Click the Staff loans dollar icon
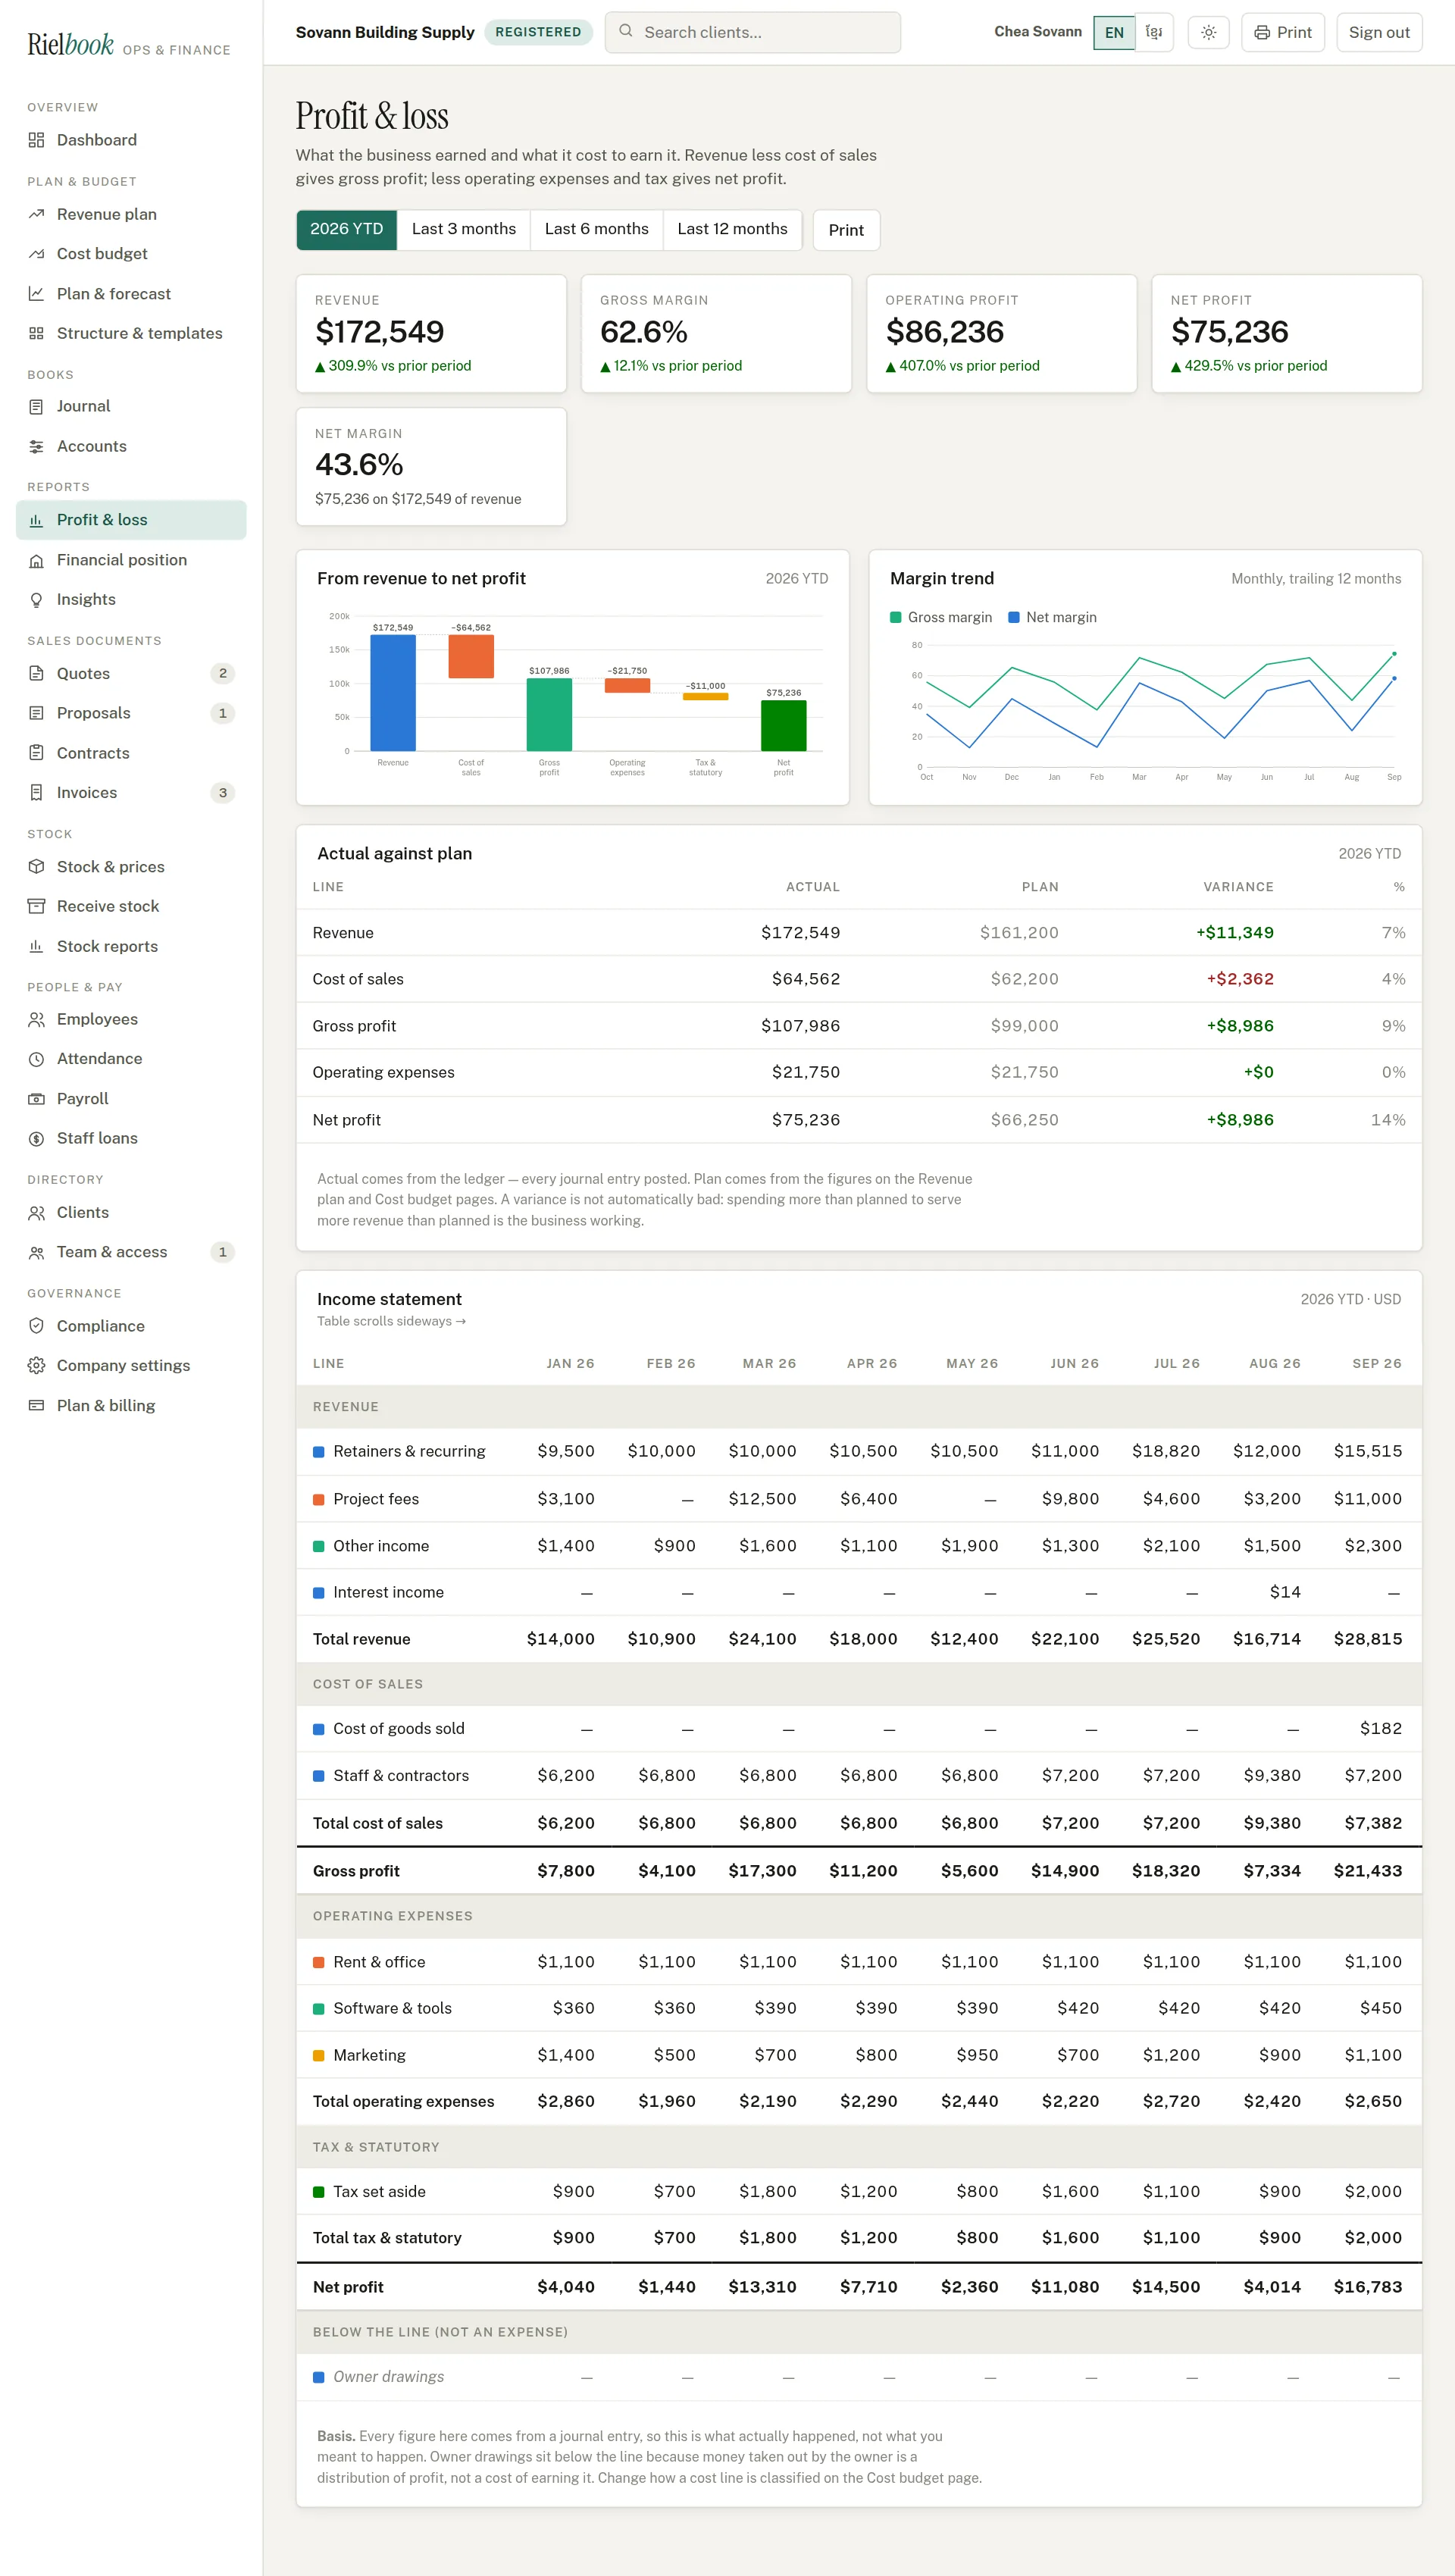The width and height of the screenshot is (1455, 2576). coord(36,1138)
